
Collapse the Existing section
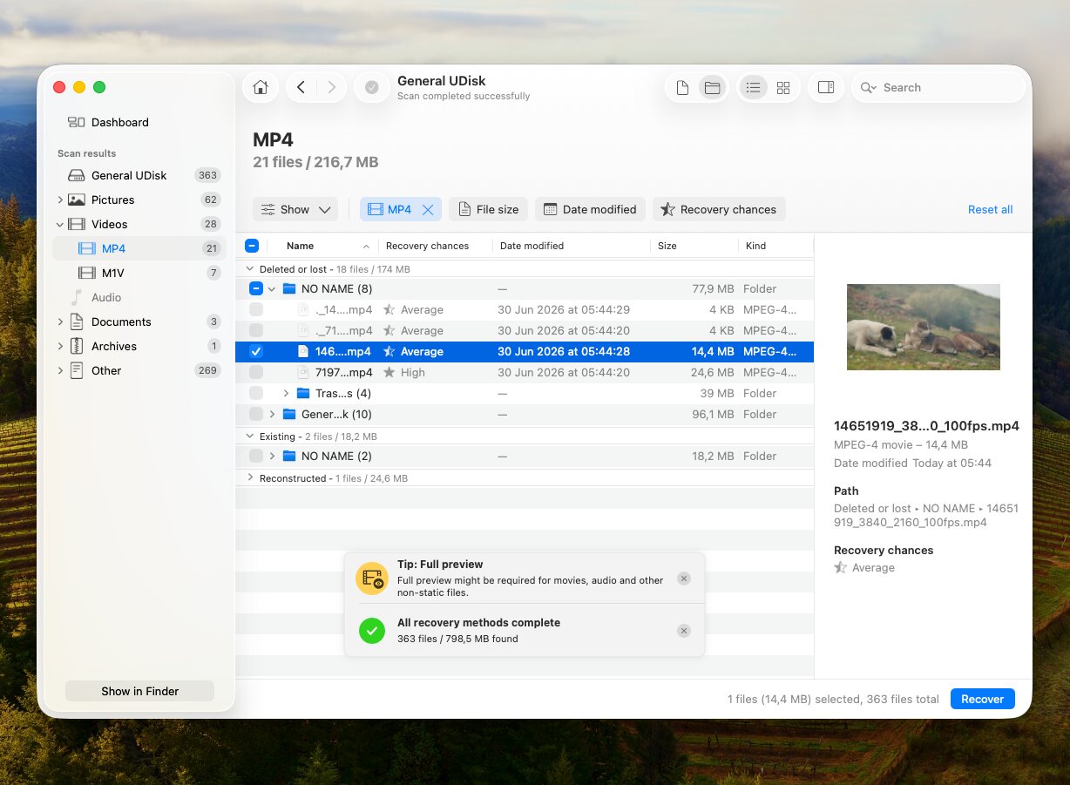251,436
